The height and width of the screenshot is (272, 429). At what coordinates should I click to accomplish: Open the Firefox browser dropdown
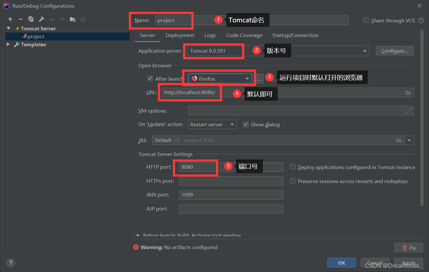(247, 79)
